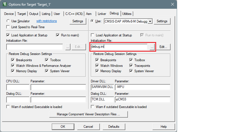Click simulator Initialization File input field
Image resolution: width=241 pixels, height=132 pixels.
pos(35,47)
